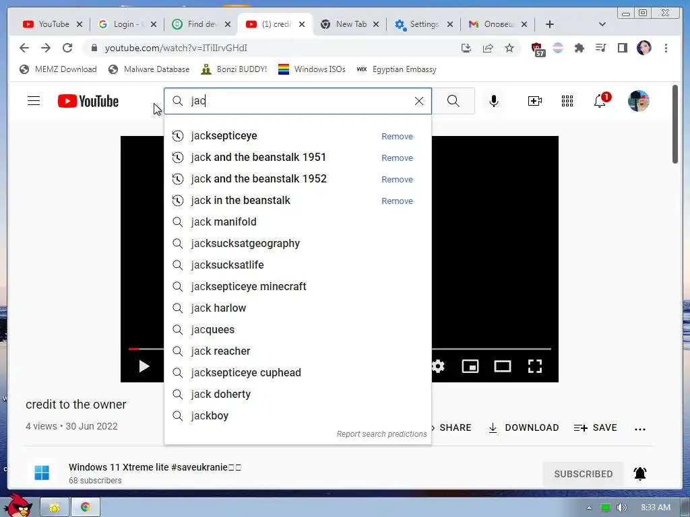
Task: Click the address bar URL
Action: [176, 48]
